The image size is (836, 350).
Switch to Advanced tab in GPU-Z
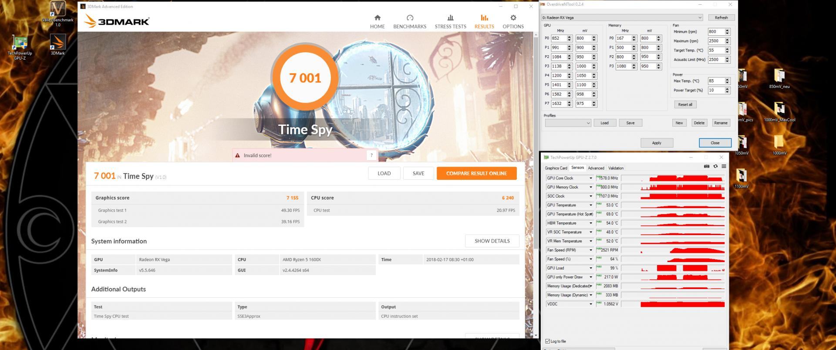pos(596,168)
